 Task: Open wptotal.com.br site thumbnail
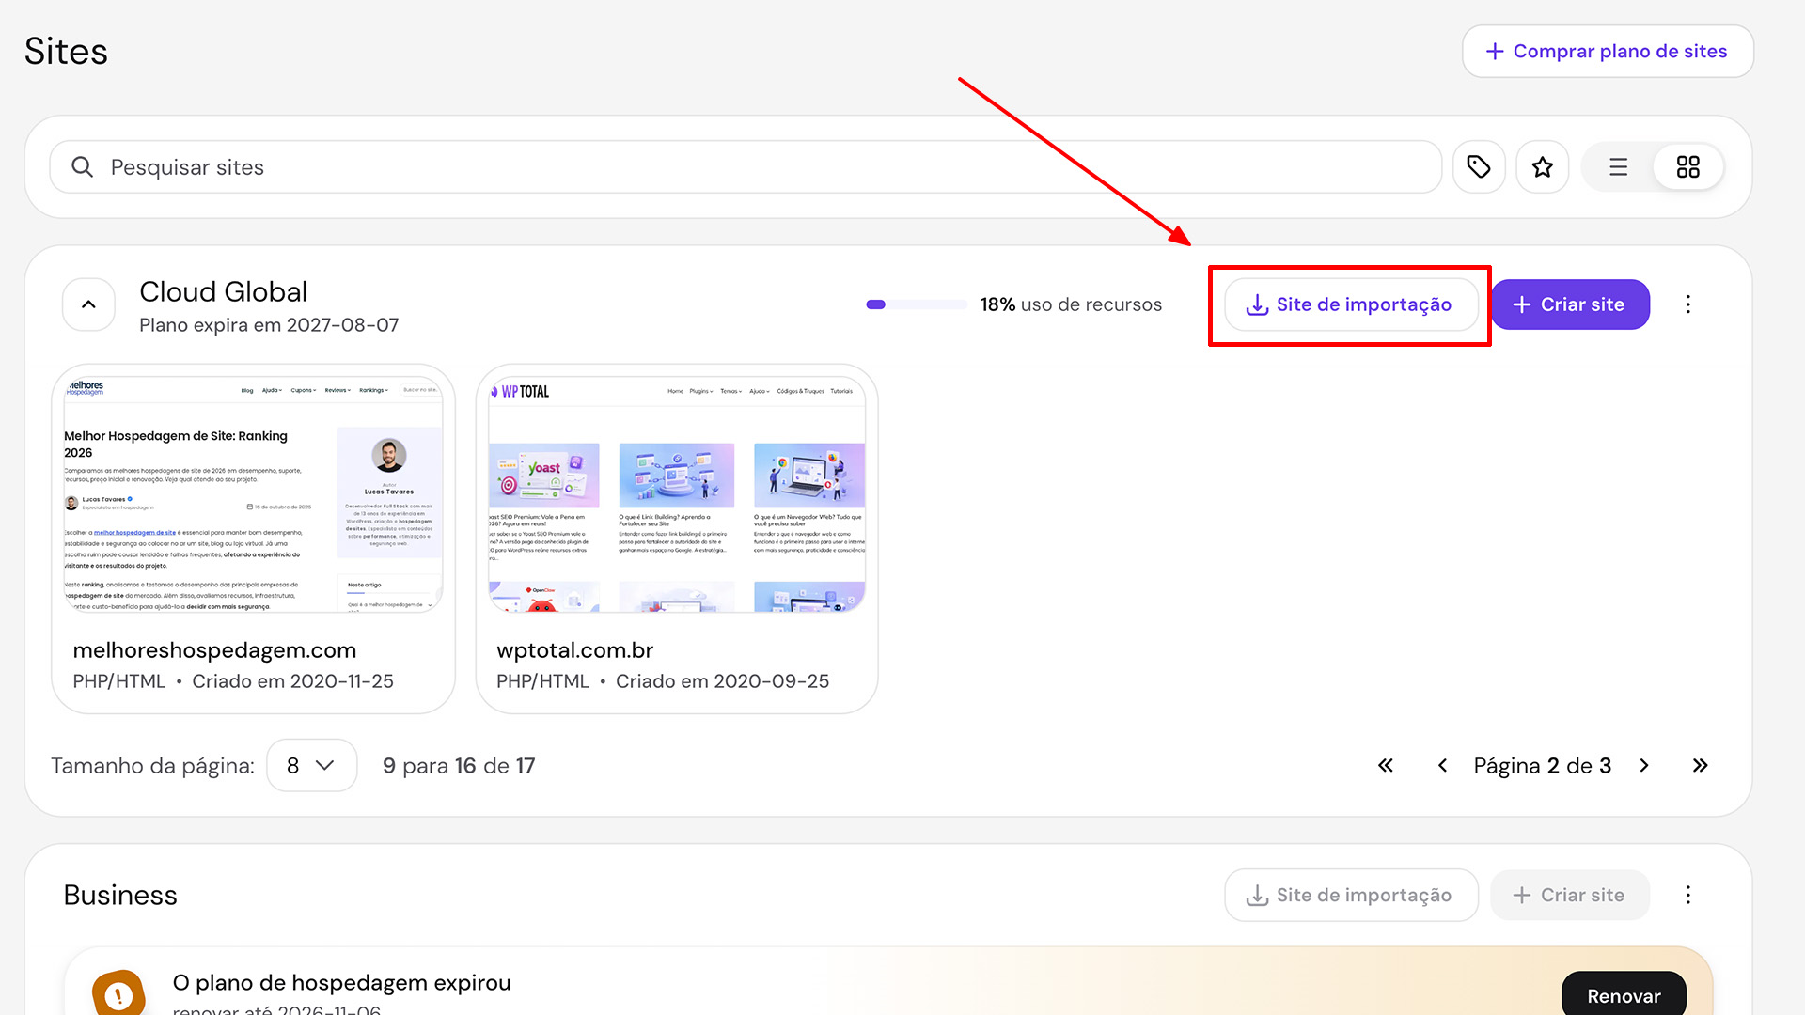coord(677,495)
